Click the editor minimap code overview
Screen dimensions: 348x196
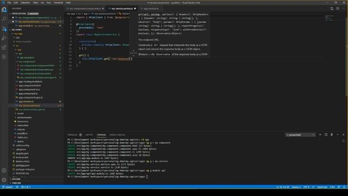tap(330, 18)
